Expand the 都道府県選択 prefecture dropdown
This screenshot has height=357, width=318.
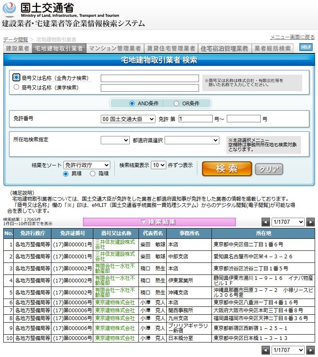192,141
